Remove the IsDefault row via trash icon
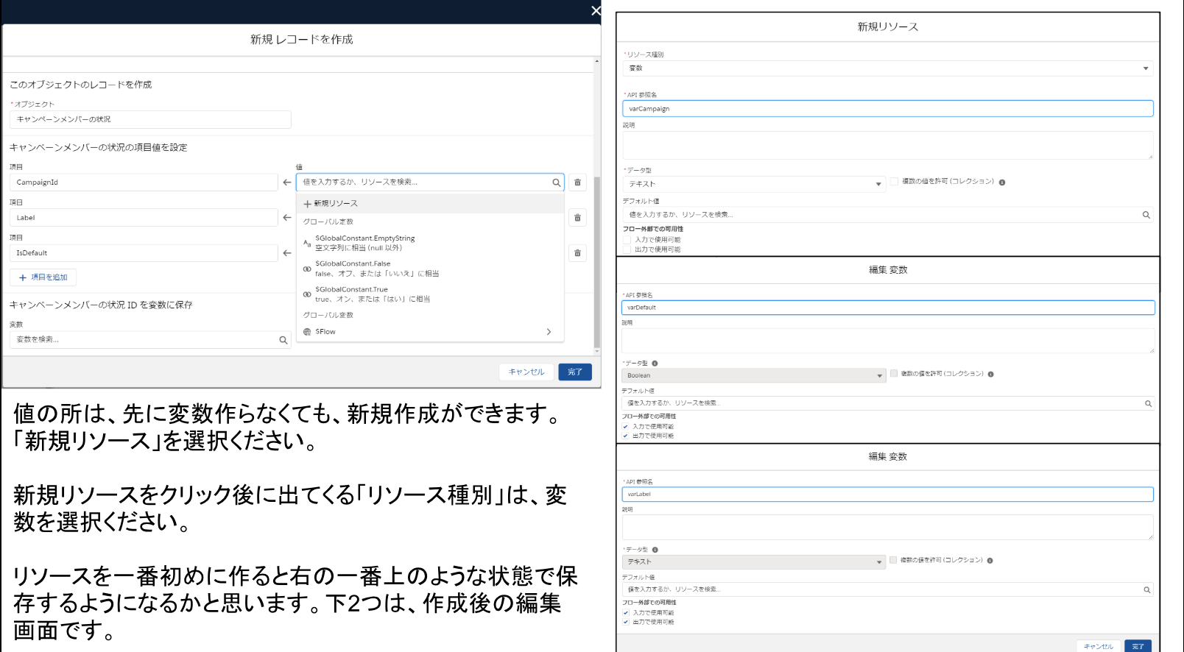The width and height of the screenshot is (1184, 652). click(x=577, y=253)
